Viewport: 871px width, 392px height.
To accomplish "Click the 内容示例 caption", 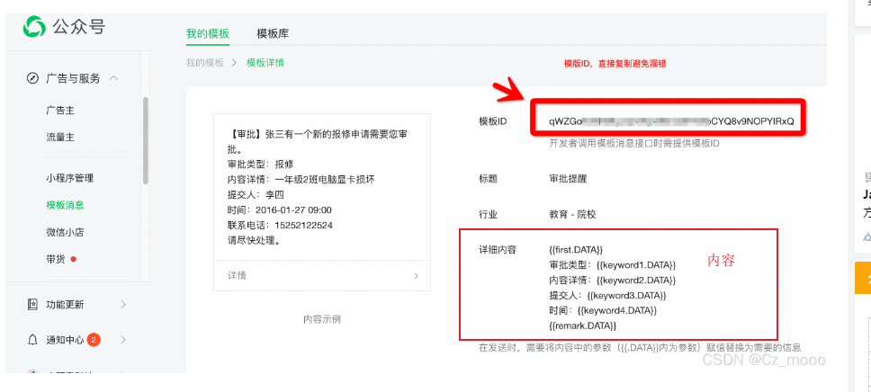I will click(321, 319).
